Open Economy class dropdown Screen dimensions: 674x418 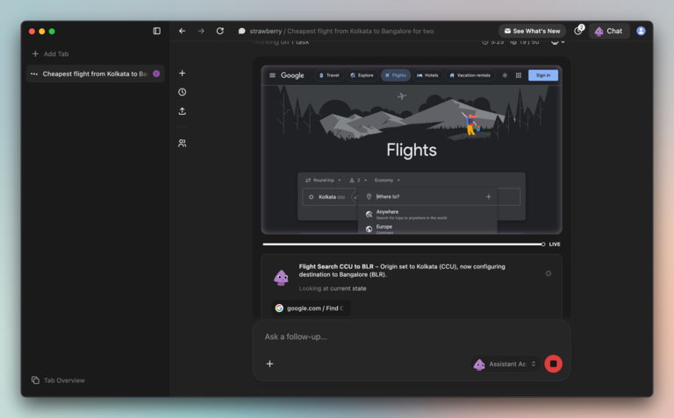pyautogui.click(x=387, y=181)
